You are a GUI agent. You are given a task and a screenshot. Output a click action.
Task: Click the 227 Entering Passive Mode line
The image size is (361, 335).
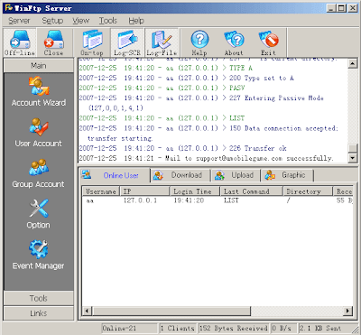coord(201,103)
